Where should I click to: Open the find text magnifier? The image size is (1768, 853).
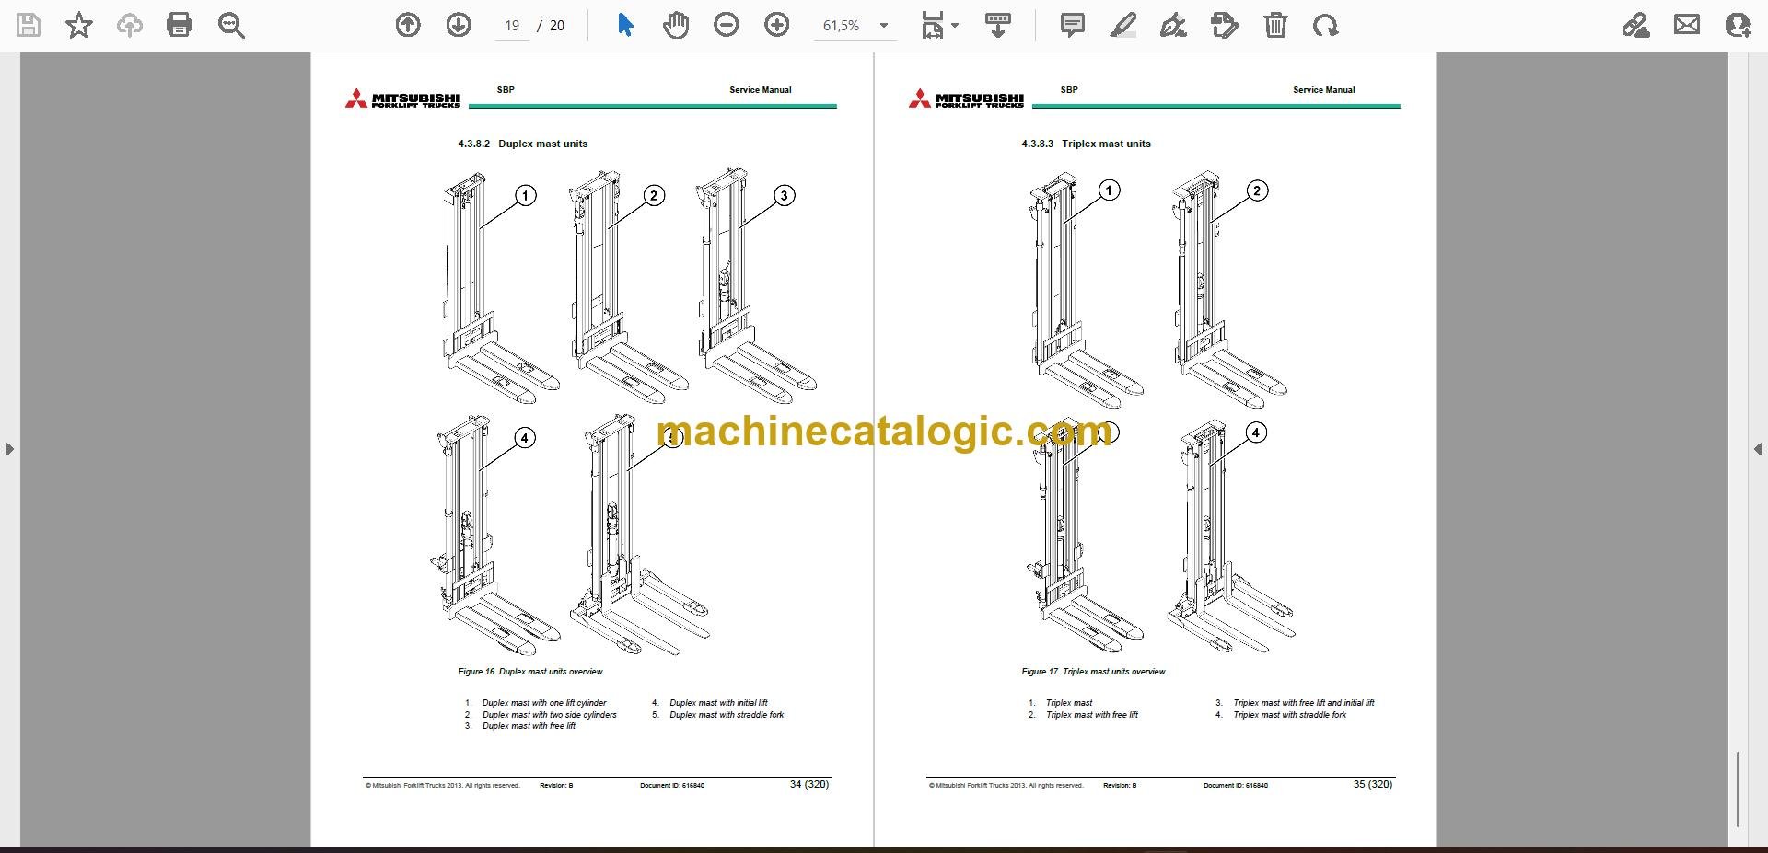click(x=231, y=25)
